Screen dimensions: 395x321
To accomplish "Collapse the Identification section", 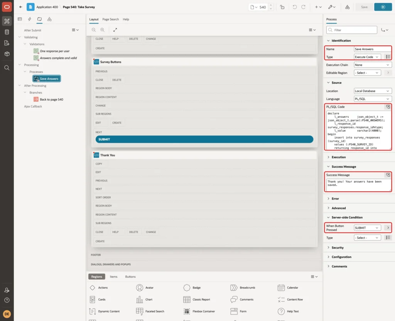I will point(328,41).
